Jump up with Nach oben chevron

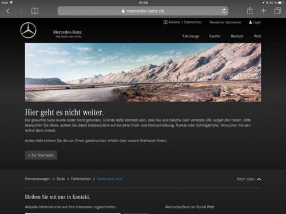click(x=259, y=179)
